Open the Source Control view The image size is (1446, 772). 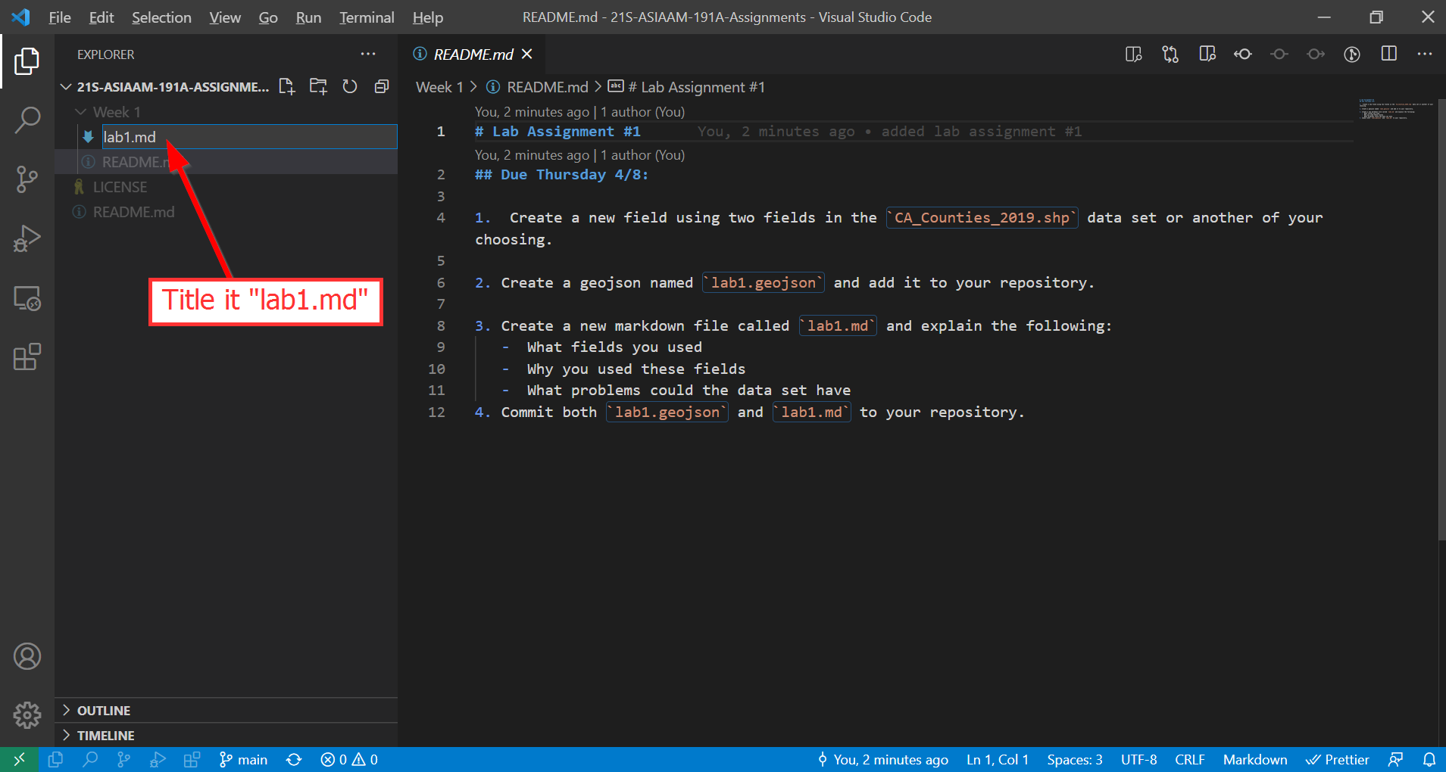[27, 179]
